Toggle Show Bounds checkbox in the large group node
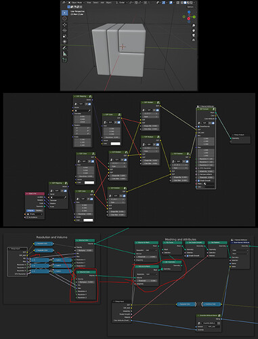The height and width of the screenshot is (339, 258). [x=199, y=126]
